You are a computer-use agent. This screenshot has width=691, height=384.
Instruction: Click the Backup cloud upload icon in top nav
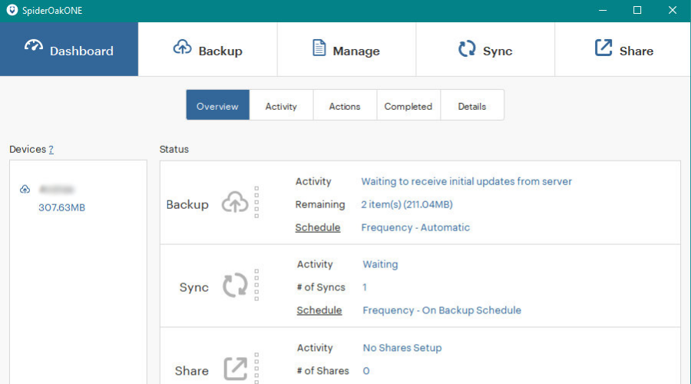pyautogui.click(x=183, y=47)
